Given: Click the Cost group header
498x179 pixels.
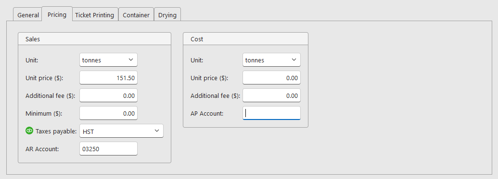Looking at the screenshot, I should (245, 39).
